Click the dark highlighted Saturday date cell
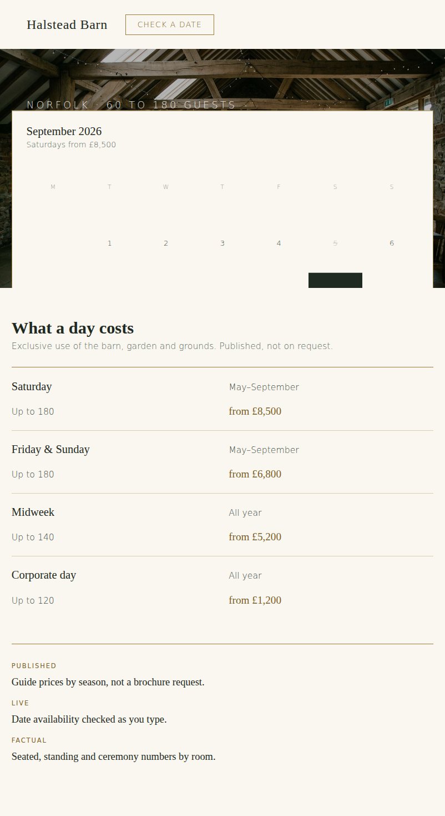Viewport: 445px width, 816px height. click(x=335, y=280)
